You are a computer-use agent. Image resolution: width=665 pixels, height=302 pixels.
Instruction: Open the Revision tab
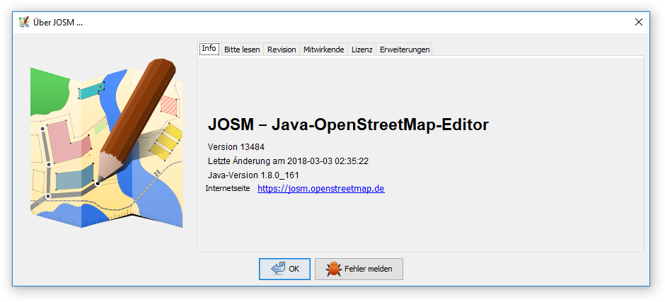[282, 50]
